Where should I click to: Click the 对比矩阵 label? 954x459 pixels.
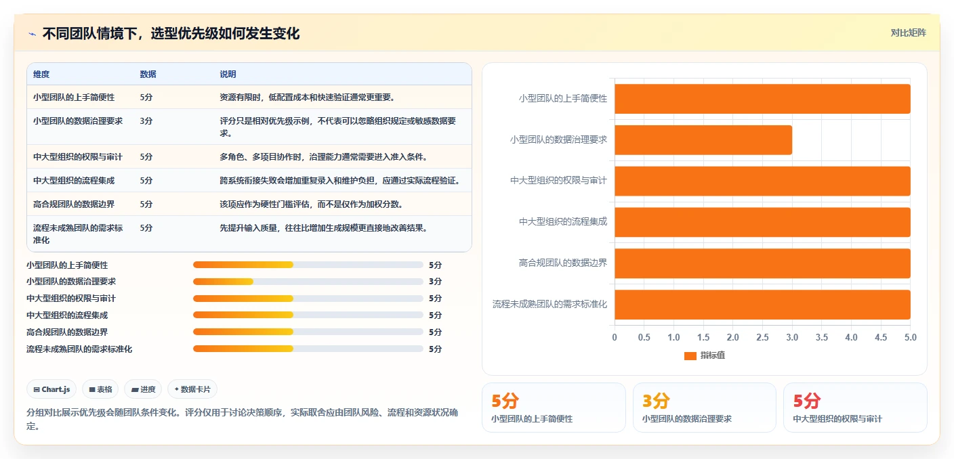click(x=908, y=32)
